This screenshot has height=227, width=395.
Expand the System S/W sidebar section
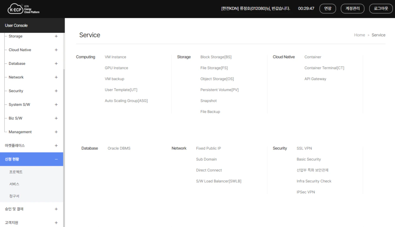point(56,105)
